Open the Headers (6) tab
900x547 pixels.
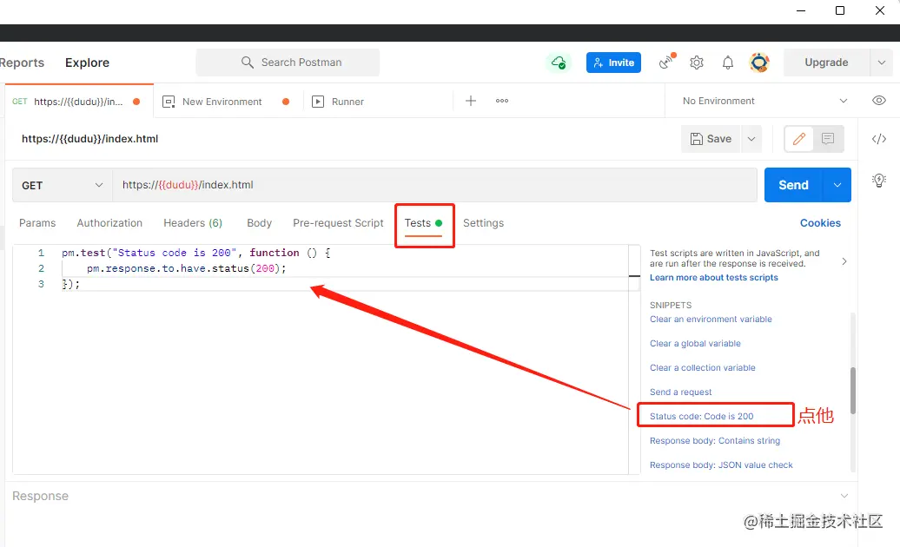[x=193, y=223]
